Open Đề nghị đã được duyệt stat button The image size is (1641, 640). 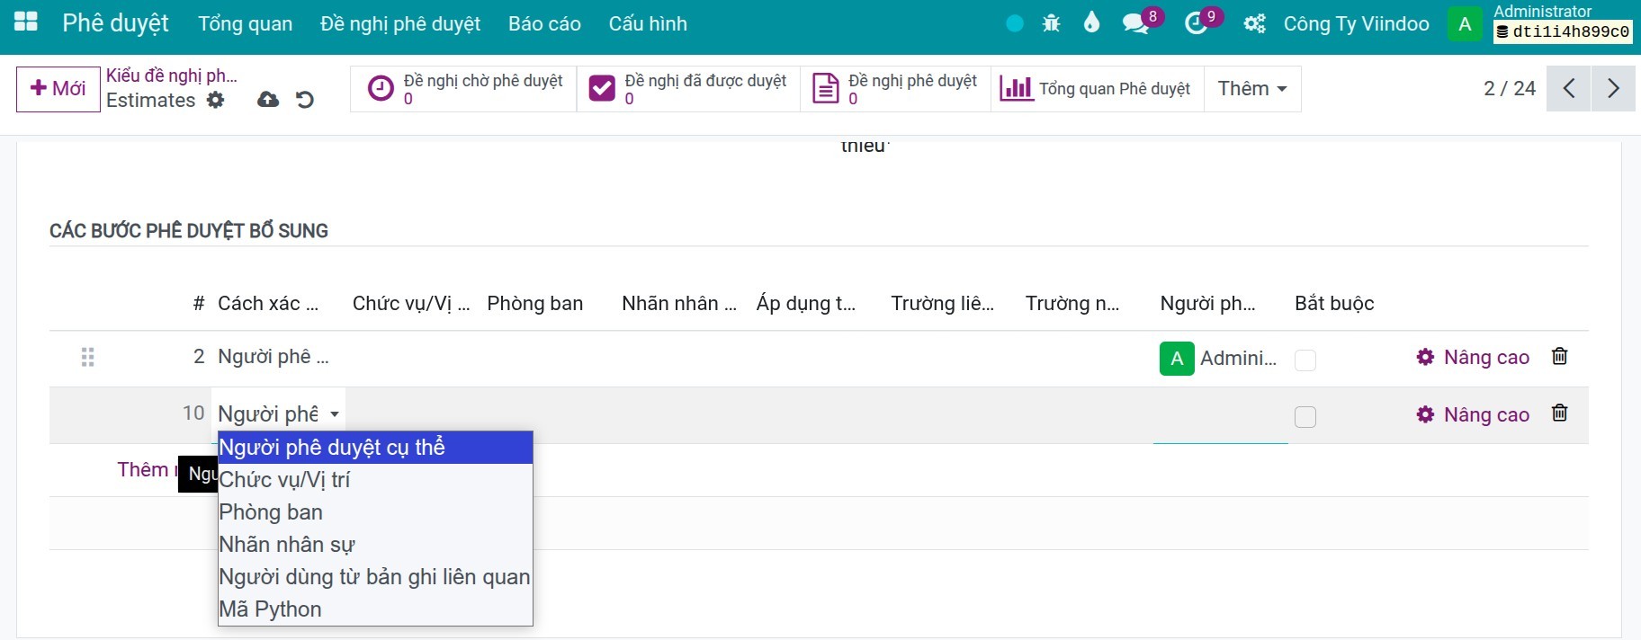[688, 88]
